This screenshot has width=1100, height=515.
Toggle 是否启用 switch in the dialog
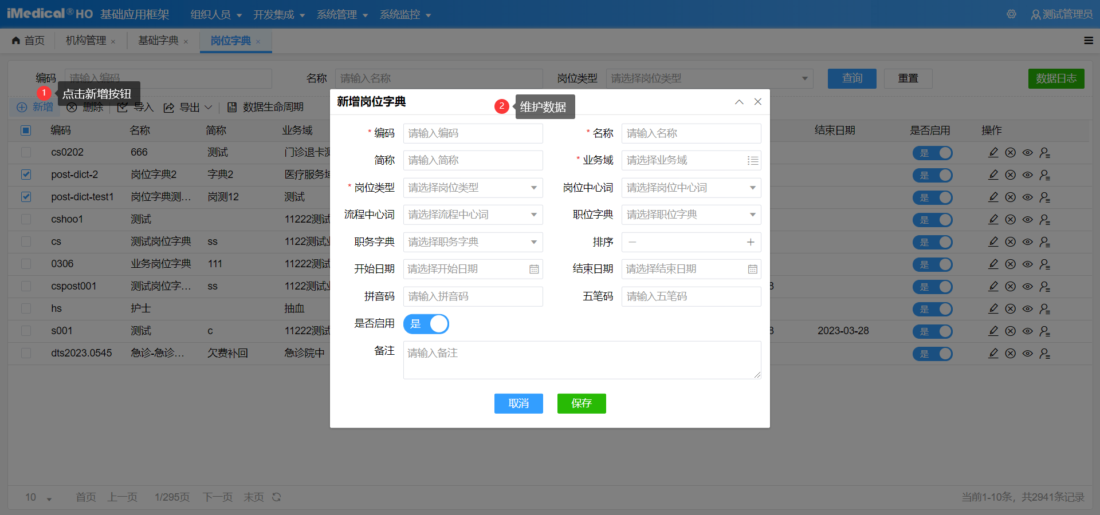point(426,324)
